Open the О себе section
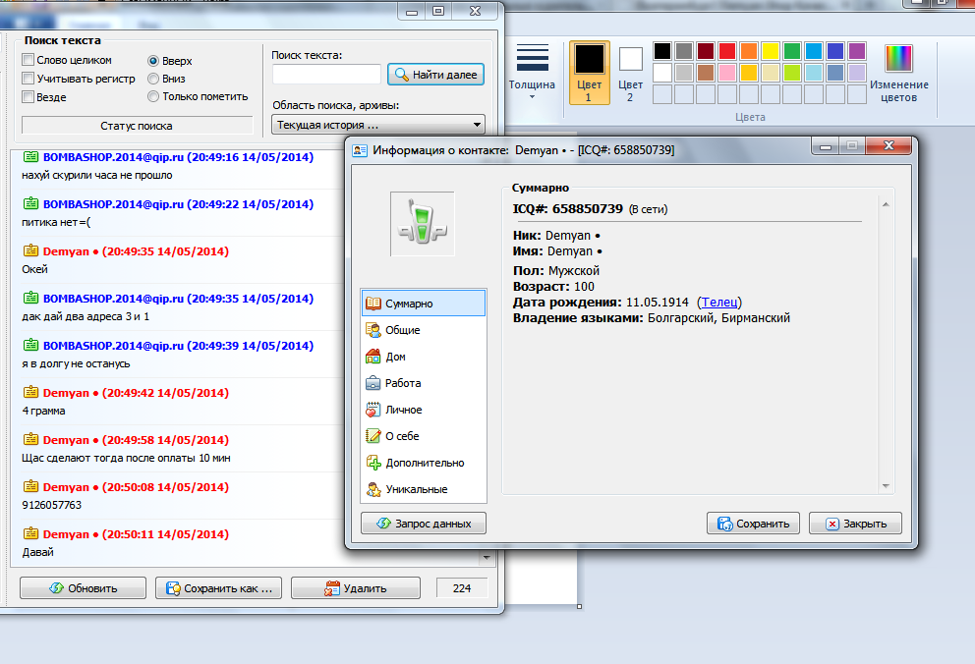Screen dimensions: 975x664 click(423, 436)
